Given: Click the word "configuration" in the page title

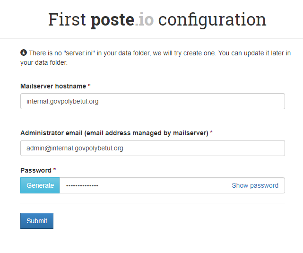Looking at the screenshot, I should [x=212, y=20].
